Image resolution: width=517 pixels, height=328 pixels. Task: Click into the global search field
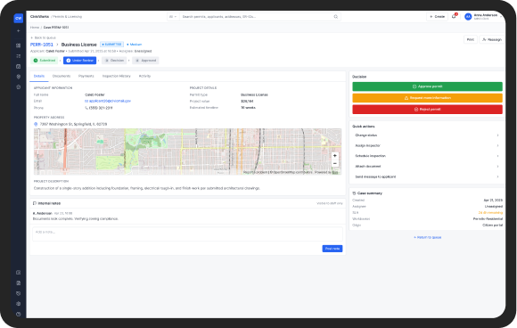click(257, 16)
